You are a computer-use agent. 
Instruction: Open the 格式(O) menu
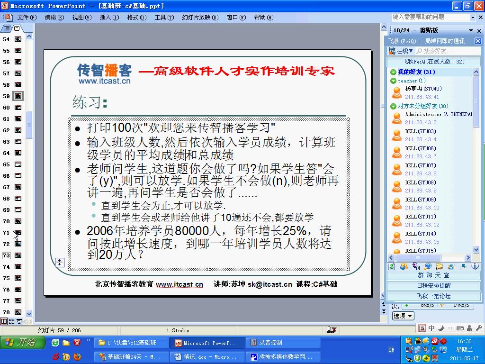[x=137, y=18]
